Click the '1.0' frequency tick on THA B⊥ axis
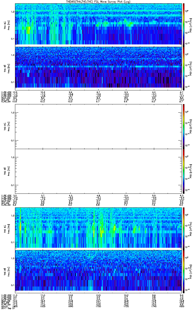Viewport: 194px width, 310px height. [13, 12]
